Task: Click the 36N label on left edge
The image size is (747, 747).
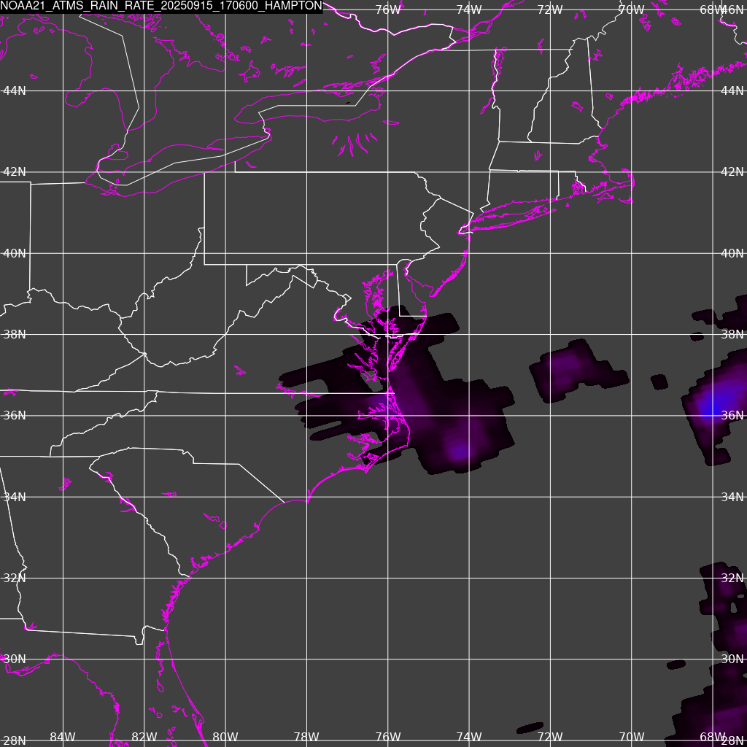Action: (15, 415)
